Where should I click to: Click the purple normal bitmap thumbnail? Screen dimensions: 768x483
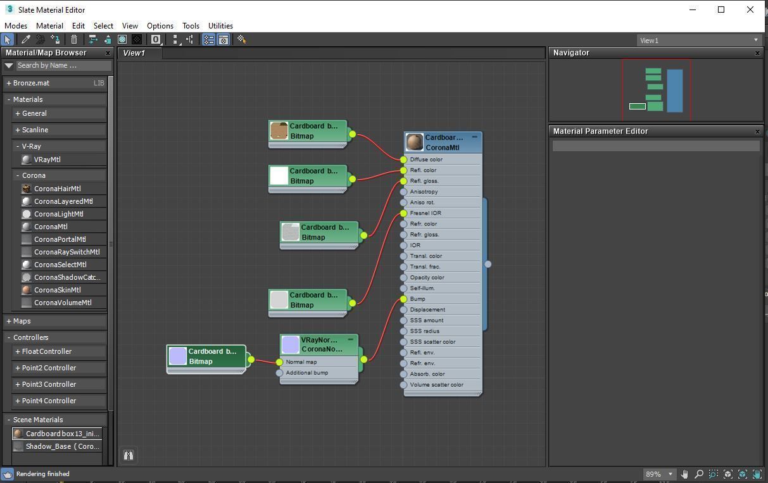point(178,356)
